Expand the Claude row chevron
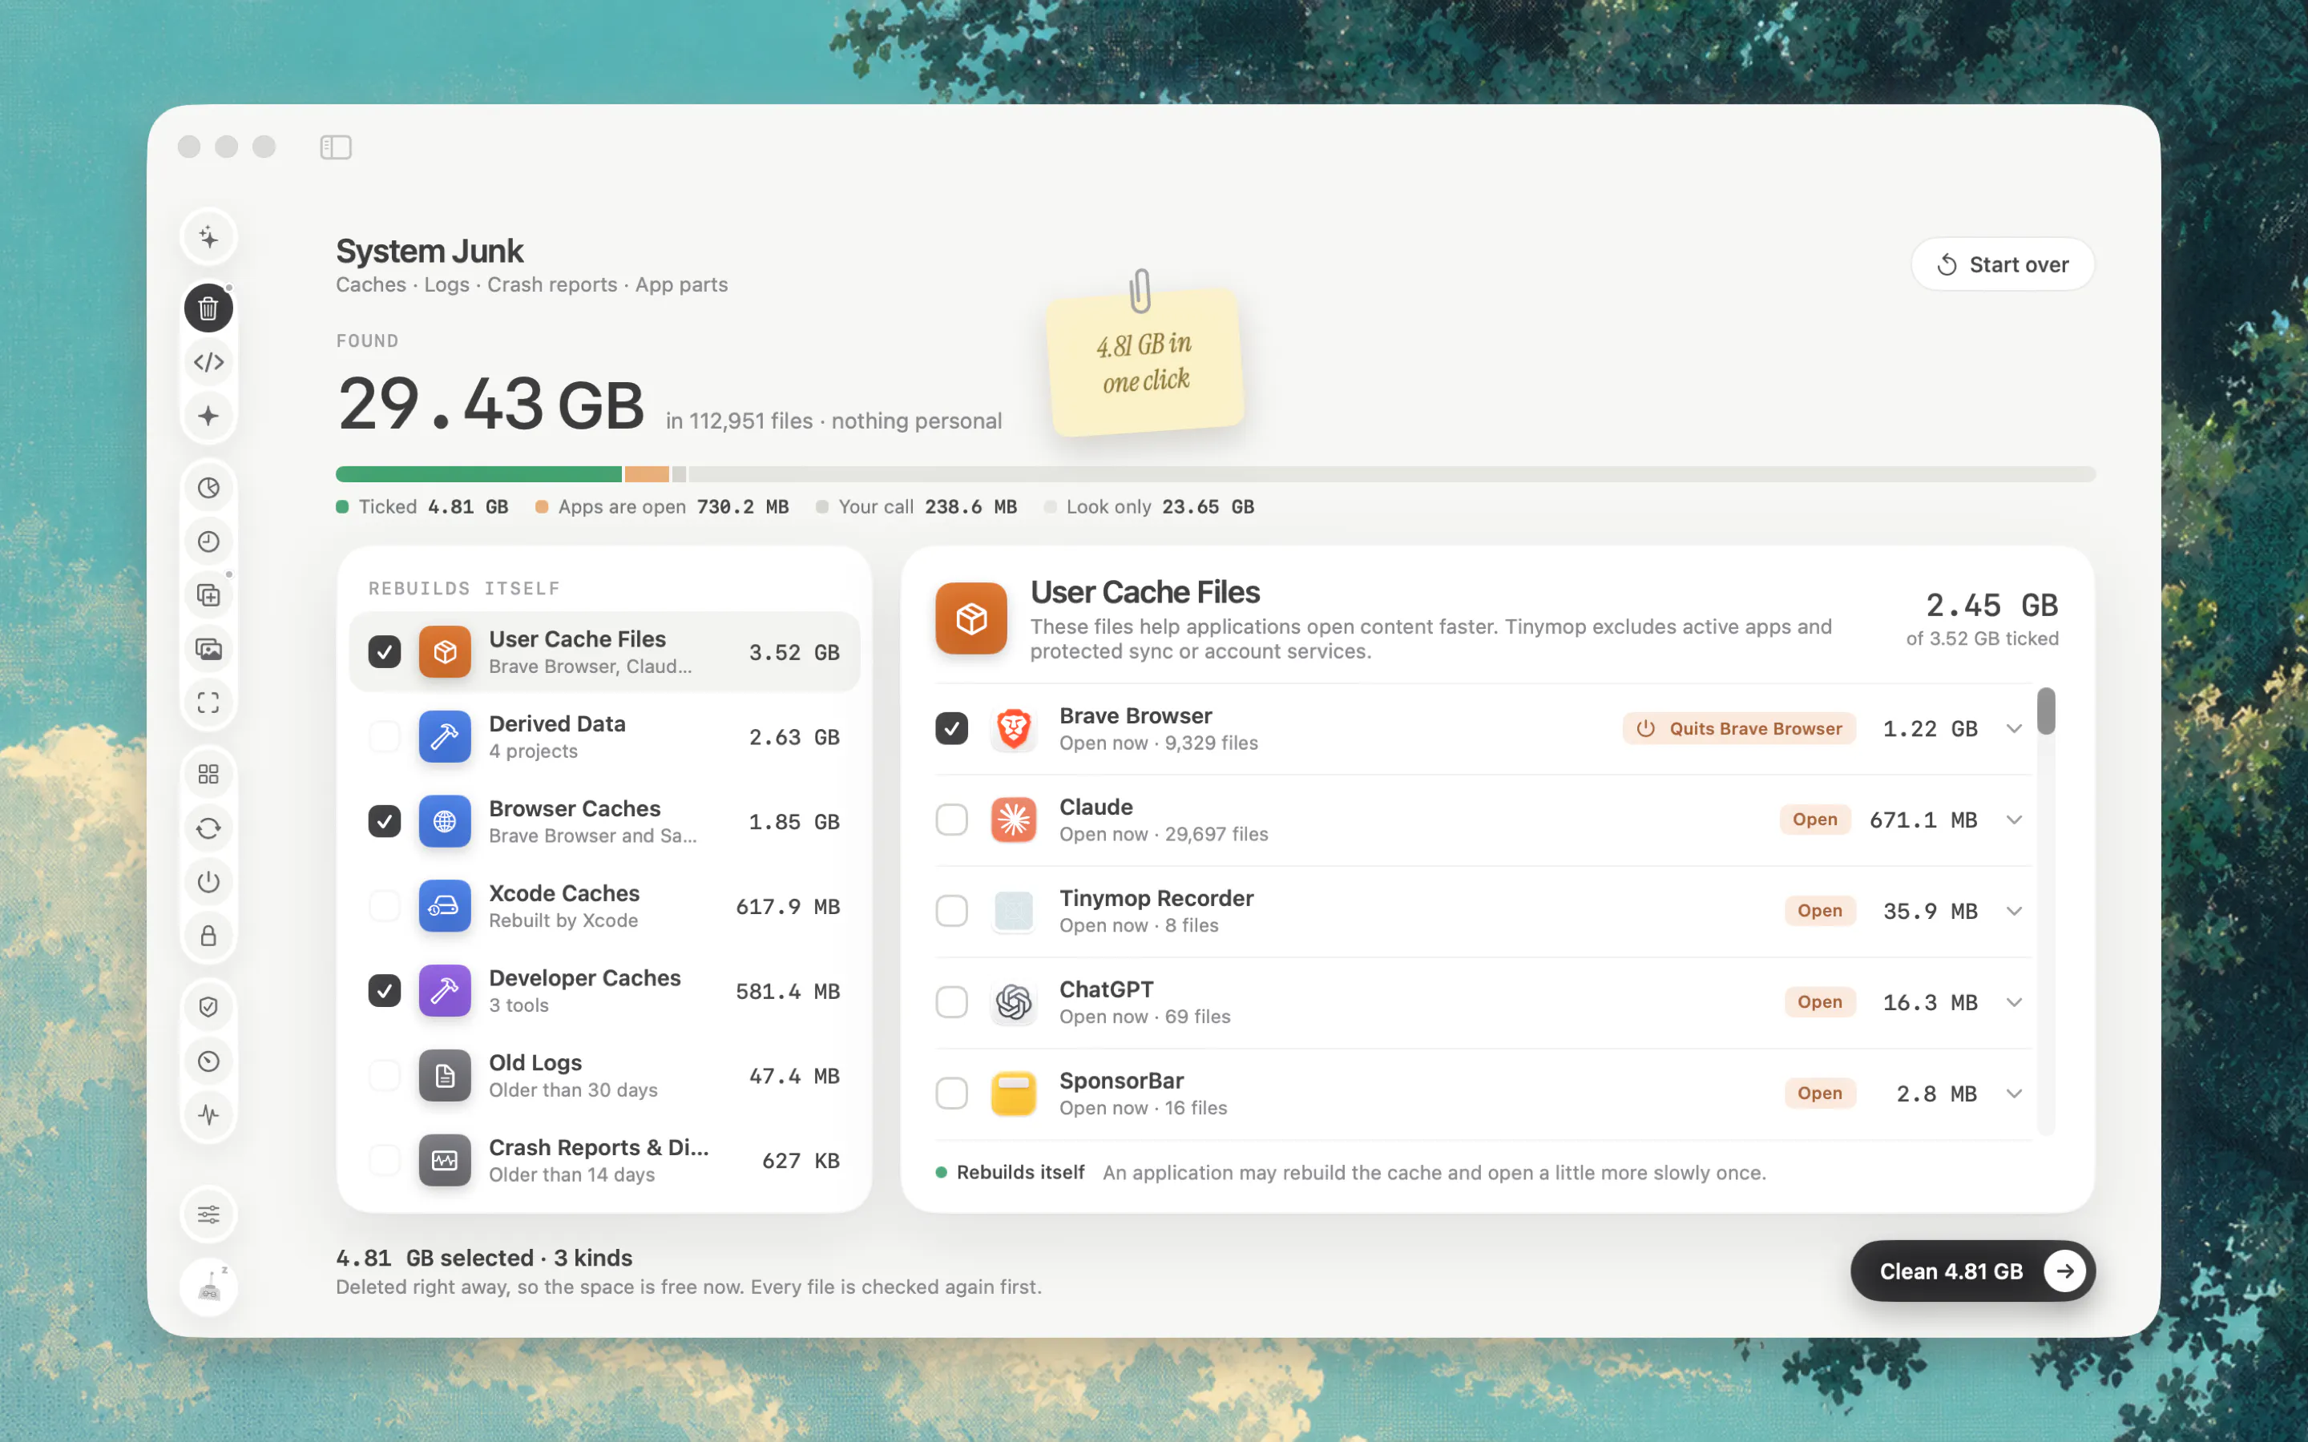 (x=2013, y=820)
